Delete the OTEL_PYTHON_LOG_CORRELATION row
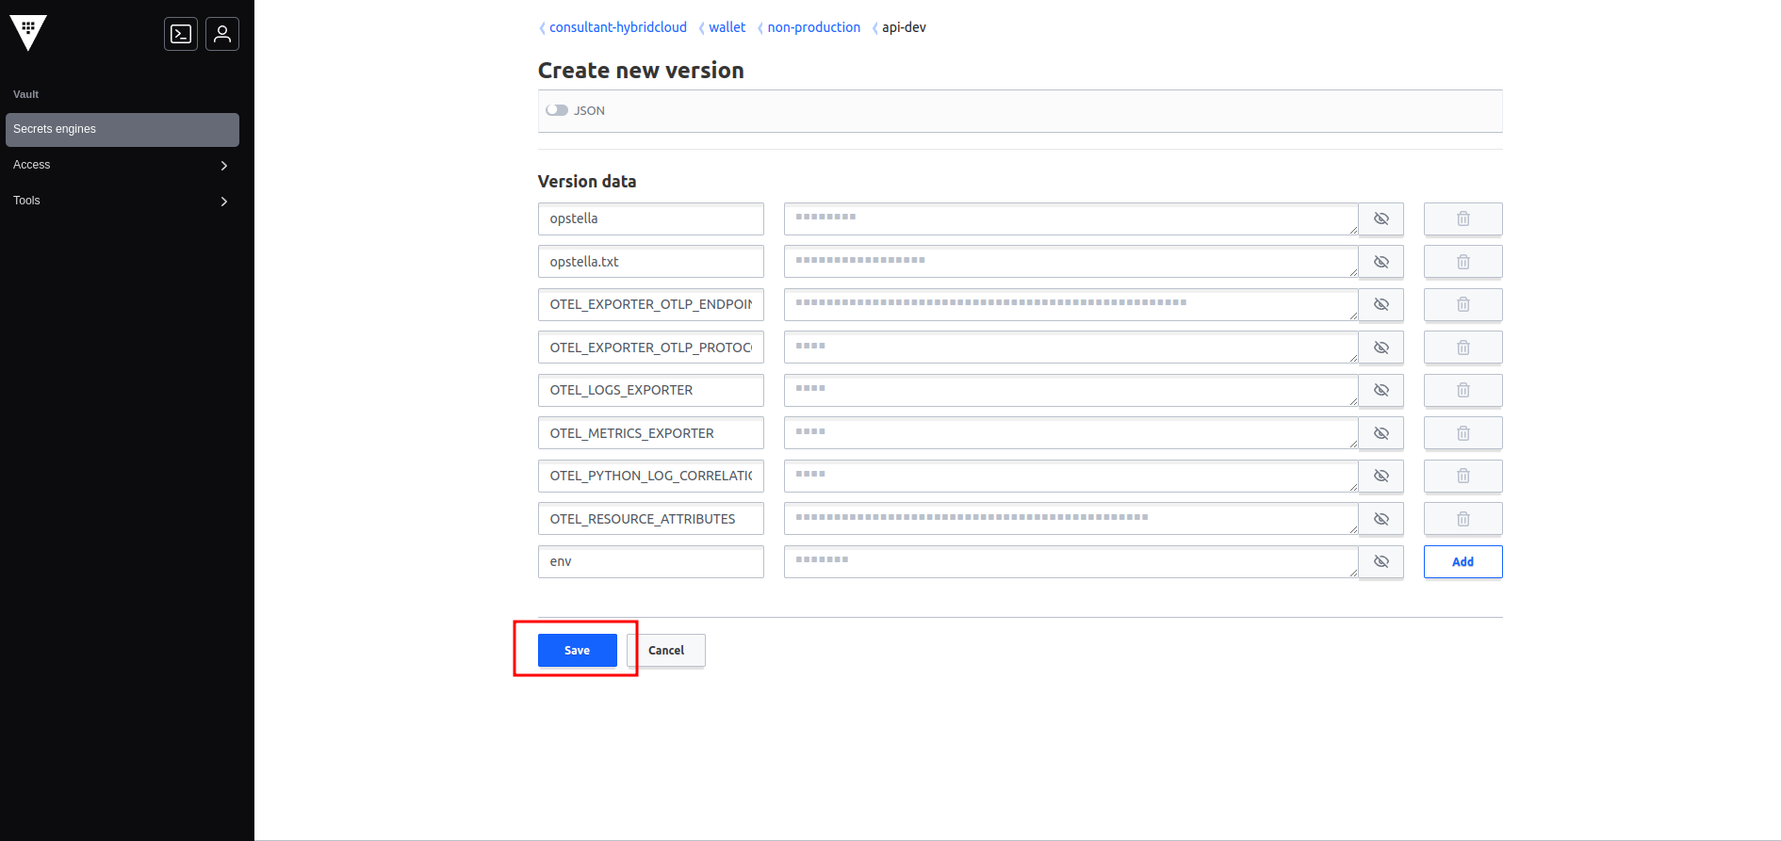Image resolution: width=1781 pixels, height=841 pixels. click(1462, 476)
